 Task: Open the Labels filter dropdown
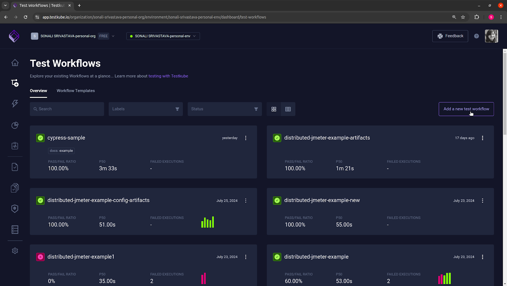[146, 109]
